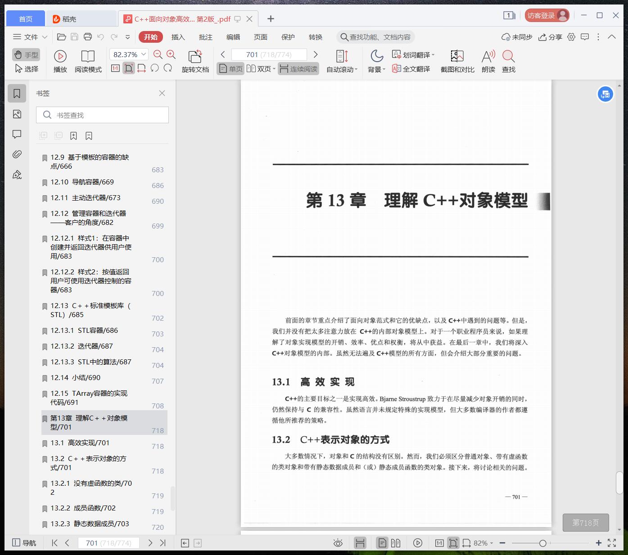Open Auto Scroll (自动滚动) dropdown
The image size is (628, 555).
pos(342,61)
